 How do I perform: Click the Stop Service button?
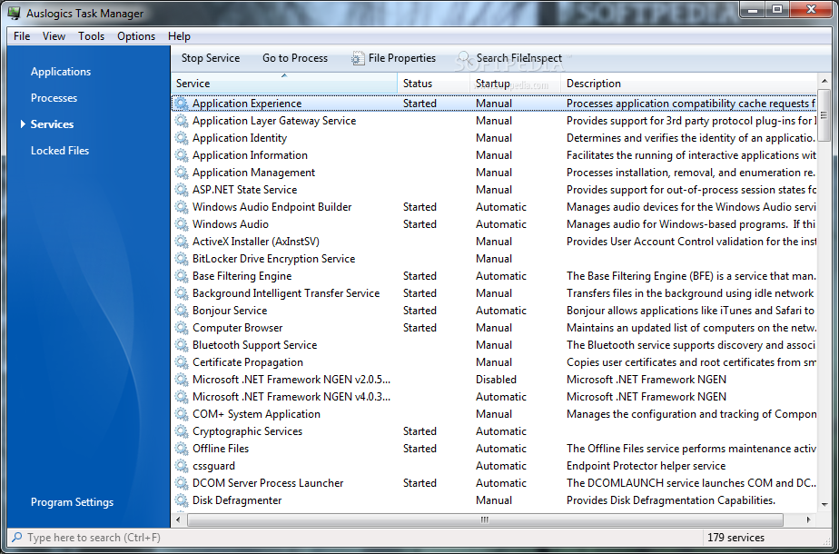pos(211,58)
